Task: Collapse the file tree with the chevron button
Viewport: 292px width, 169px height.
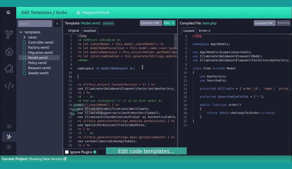Action: tap(57, 23)
